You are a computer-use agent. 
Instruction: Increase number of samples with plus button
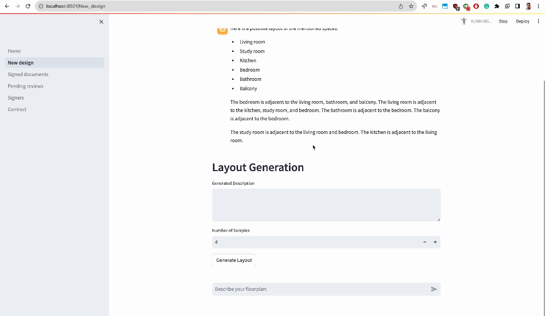tap(435, 242)
